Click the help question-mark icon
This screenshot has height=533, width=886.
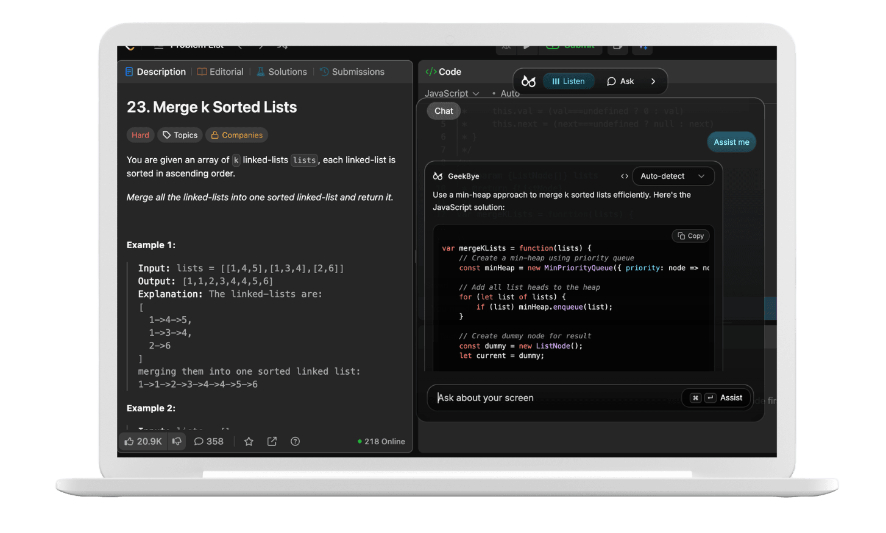(x=295, y=442)
